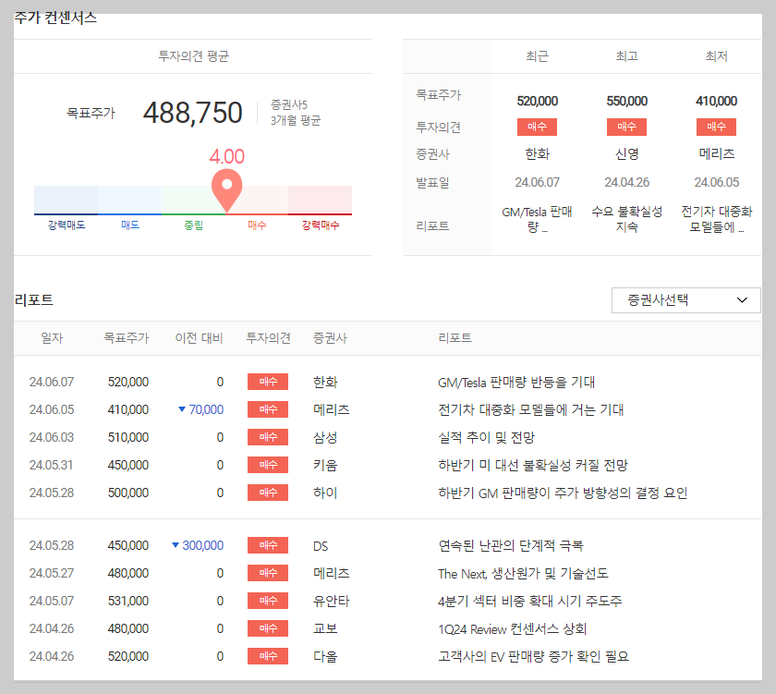This screenshot has width=776, height=694.
Task: Click the 리포트 section heading
Action: tap(33, 300)
